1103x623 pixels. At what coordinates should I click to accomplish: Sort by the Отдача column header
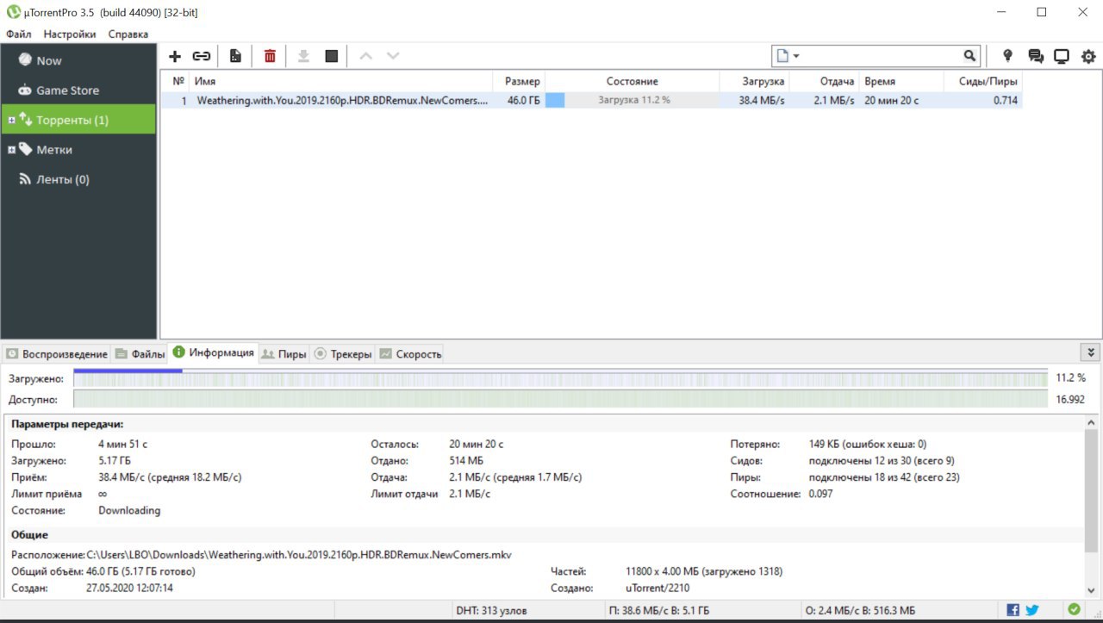[x=825, y=81]
